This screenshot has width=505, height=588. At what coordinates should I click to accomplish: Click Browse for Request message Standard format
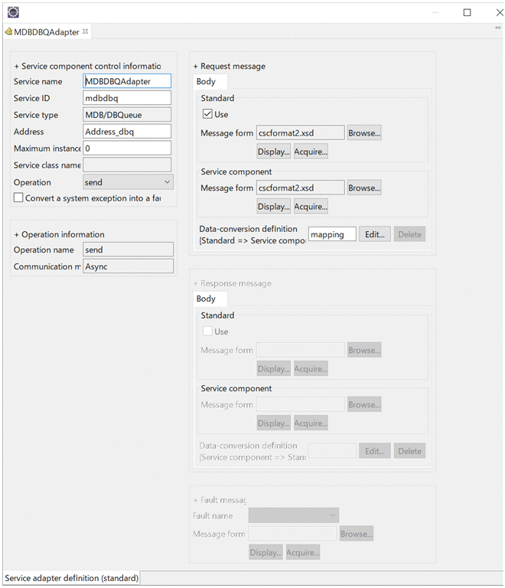[364, 133]
